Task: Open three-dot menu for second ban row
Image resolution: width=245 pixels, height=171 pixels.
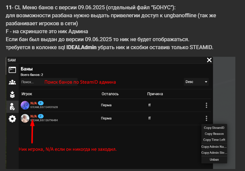Action: (x=206, y=119)
